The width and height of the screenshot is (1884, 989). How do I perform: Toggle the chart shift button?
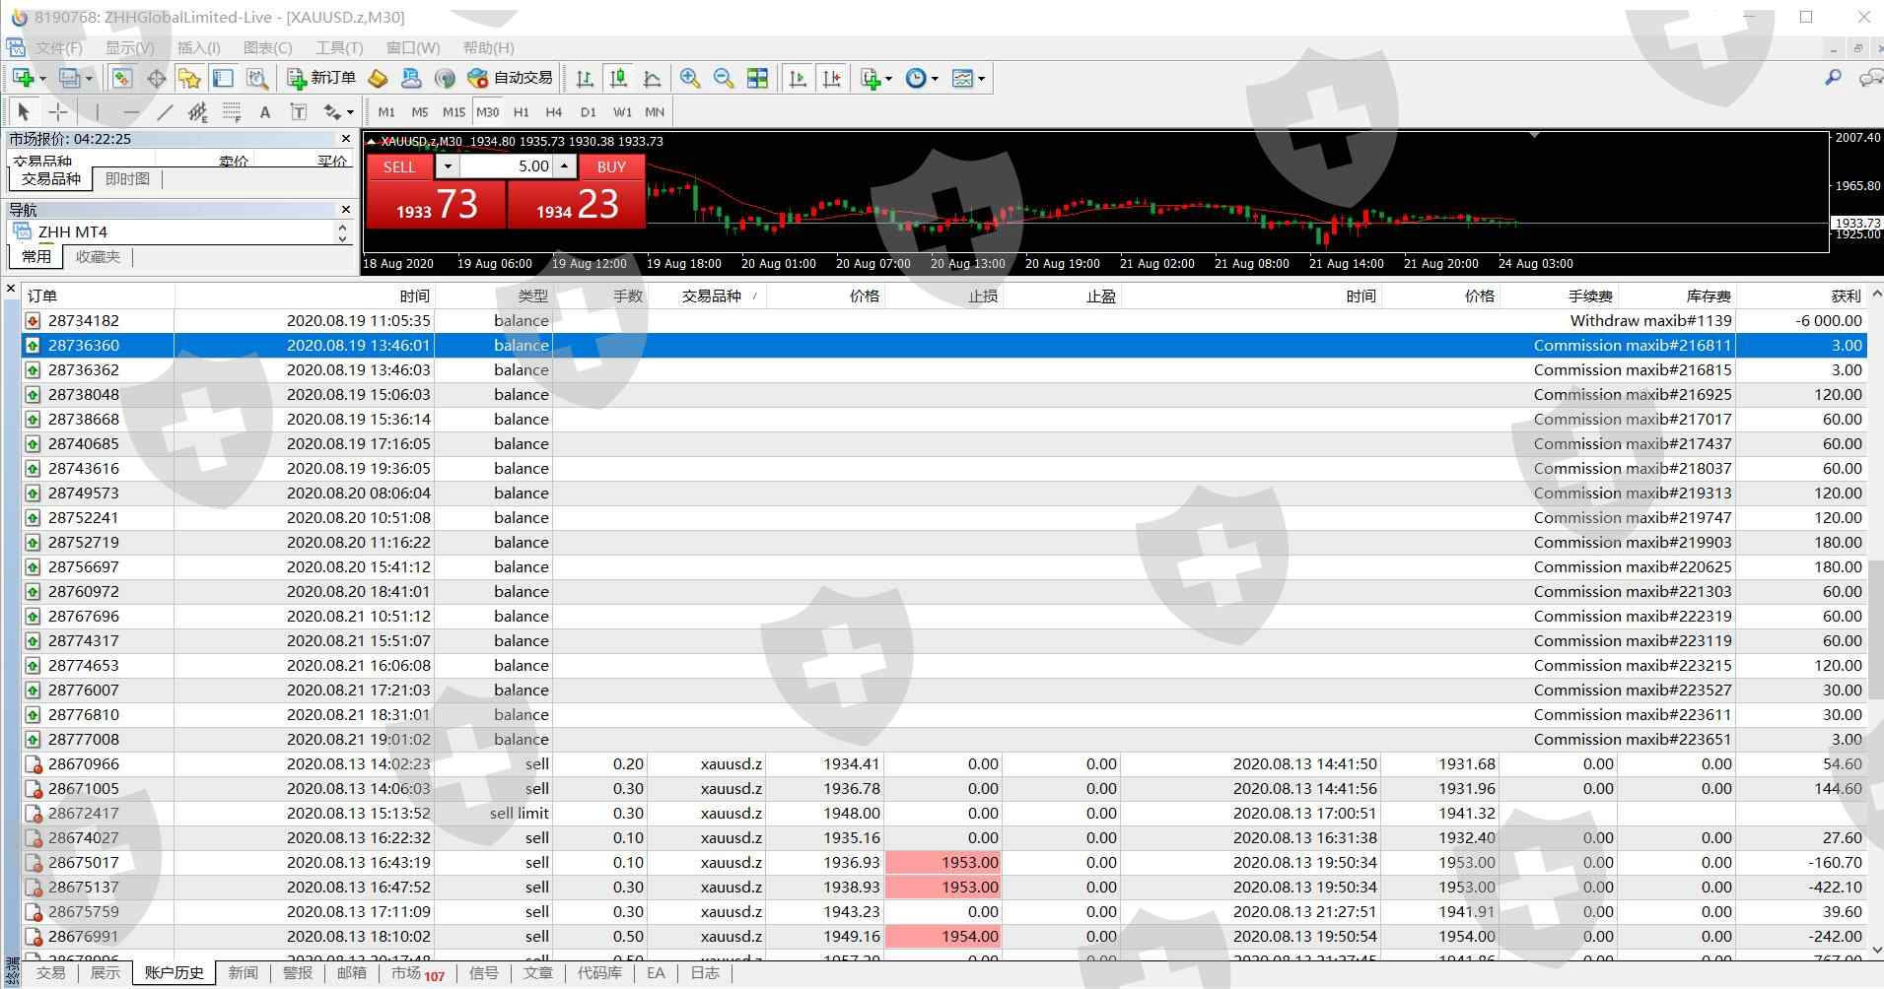point(832,79)
